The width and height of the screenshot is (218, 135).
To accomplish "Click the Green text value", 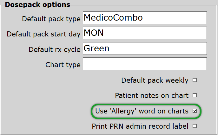I will [96, 48].
